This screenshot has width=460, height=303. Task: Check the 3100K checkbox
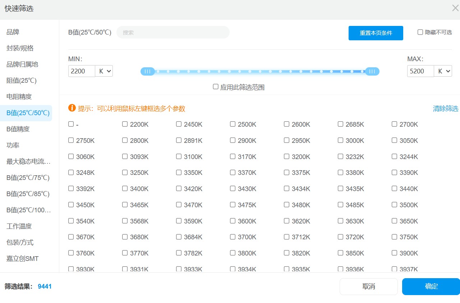[179, 157]
